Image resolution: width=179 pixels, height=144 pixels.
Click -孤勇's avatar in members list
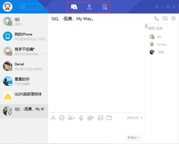pos(152,52)
